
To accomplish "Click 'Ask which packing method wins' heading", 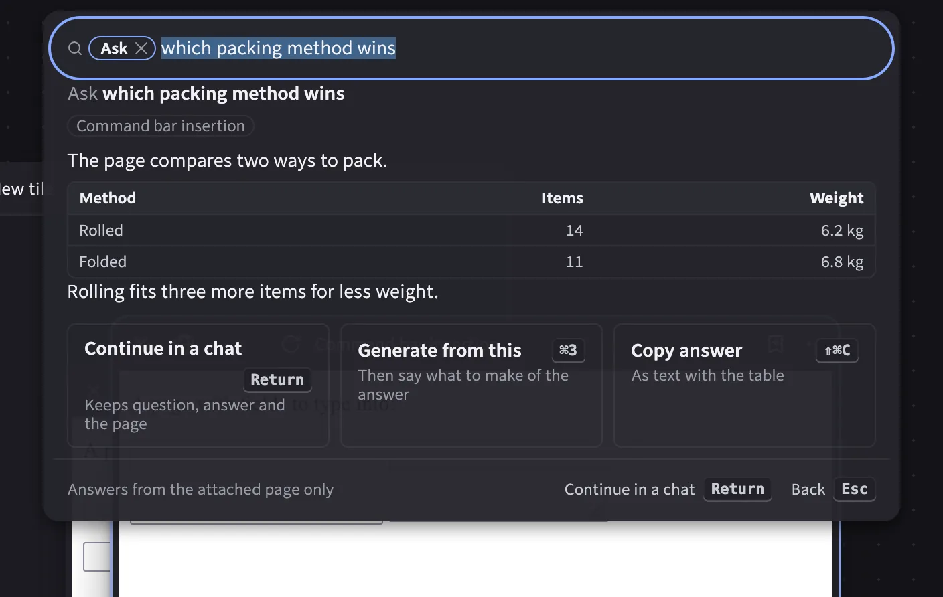I will pyautogui.click(x=206, y=94).
